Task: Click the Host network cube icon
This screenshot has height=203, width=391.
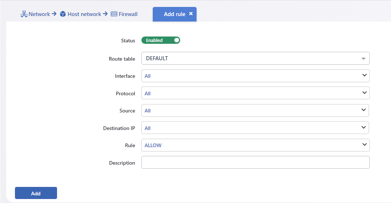Action: [63, 14]
